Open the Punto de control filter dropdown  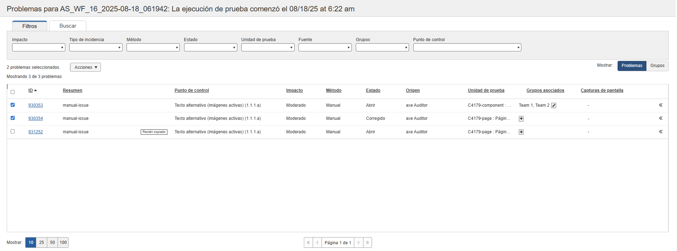(x=467, y=48)
